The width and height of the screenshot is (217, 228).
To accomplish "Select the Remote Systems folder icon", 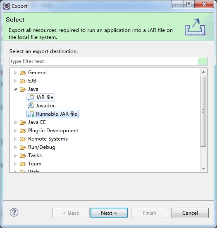I will (23, 139).
